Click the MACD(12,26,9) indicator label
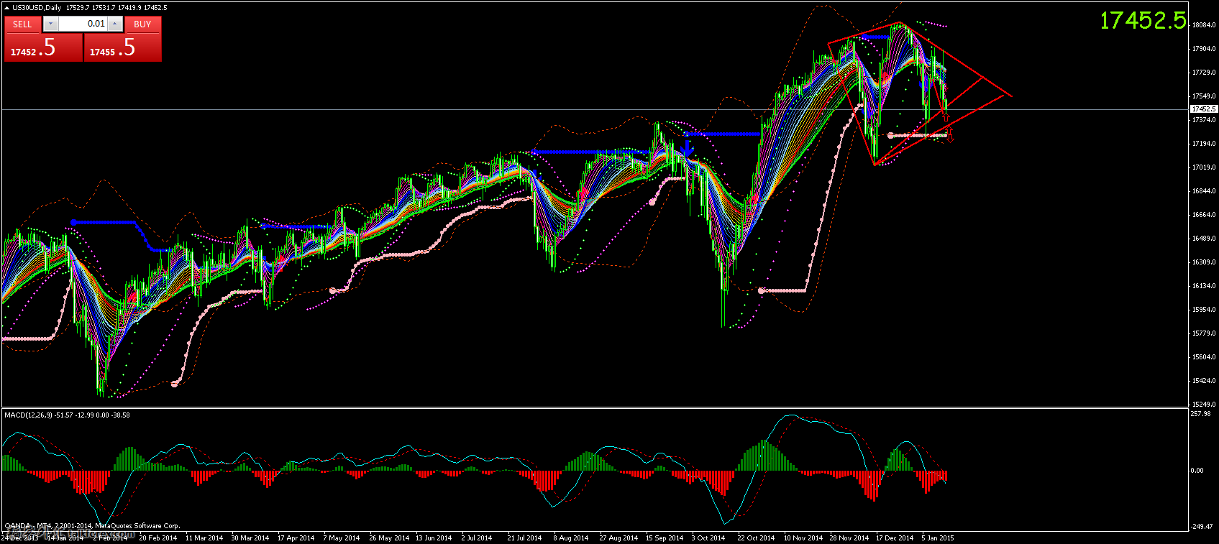 [x=28, y=415]
